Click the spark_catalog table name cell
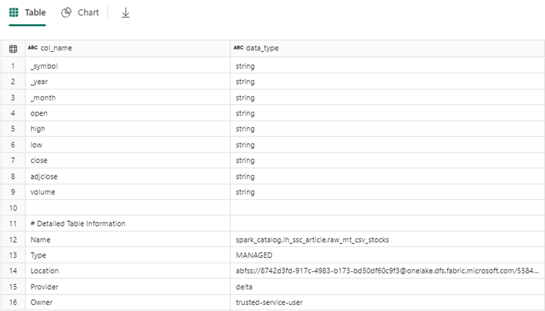The height and width of the screenshot is (311, 545). 312,240
